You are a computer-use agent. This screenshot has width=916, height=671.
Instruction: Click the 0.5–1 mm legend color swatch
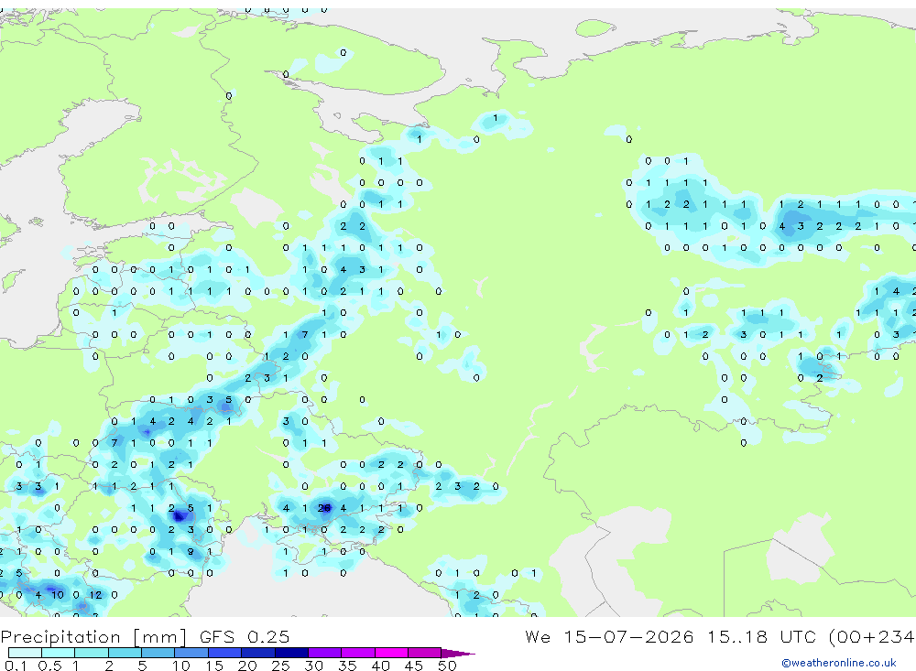[x=59, y=653]
